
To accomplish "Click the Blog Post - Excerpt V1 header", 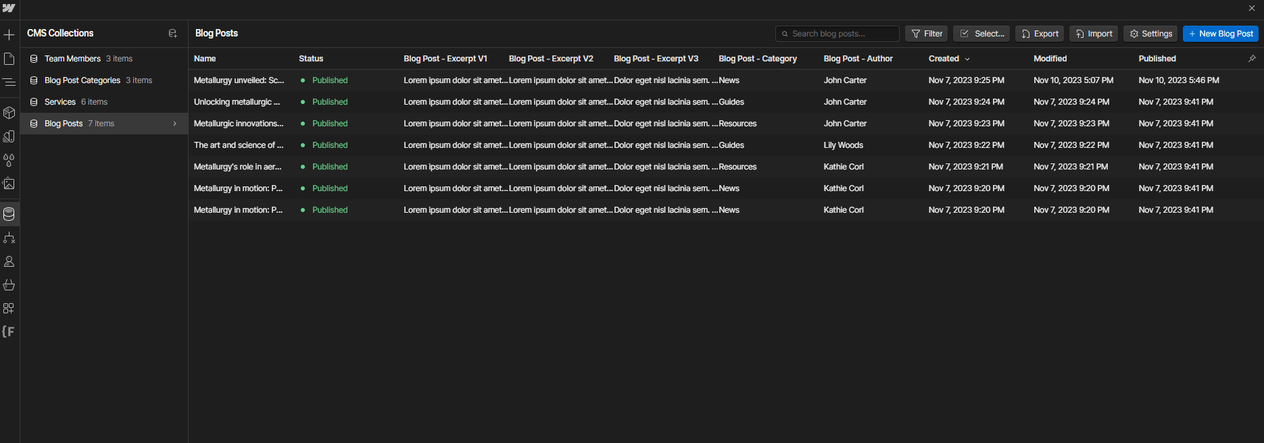I will 445,59.
